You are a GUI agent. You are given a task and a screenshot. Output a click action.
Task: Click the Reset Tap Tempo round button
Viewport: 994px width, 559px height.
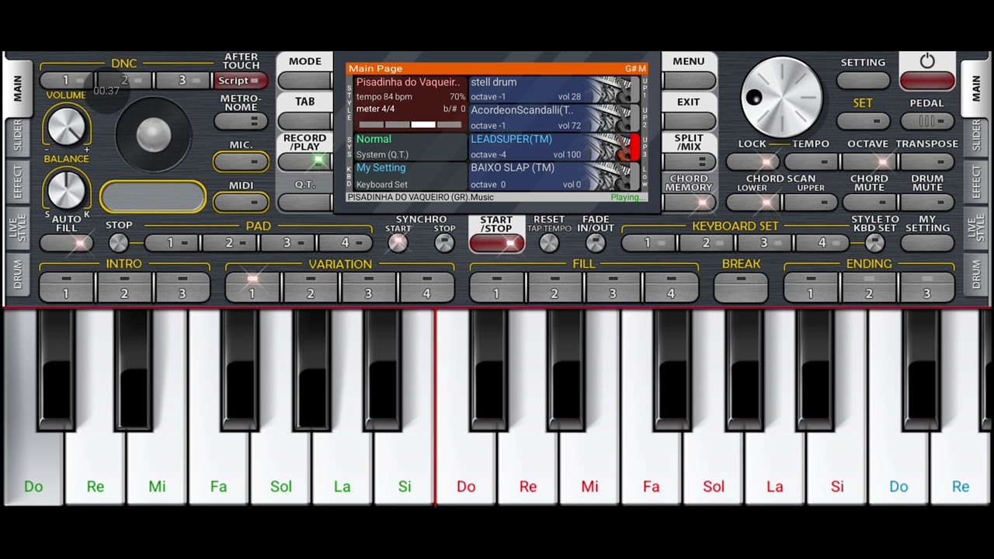(549, 243)
